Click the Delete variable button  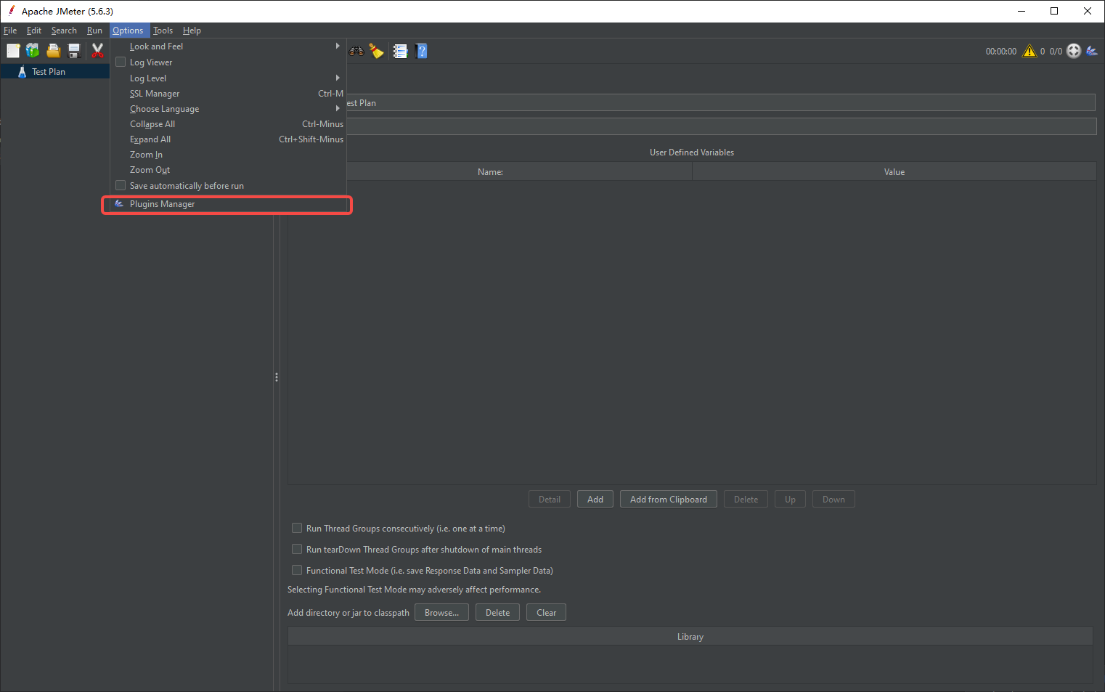tap(746, 499)
